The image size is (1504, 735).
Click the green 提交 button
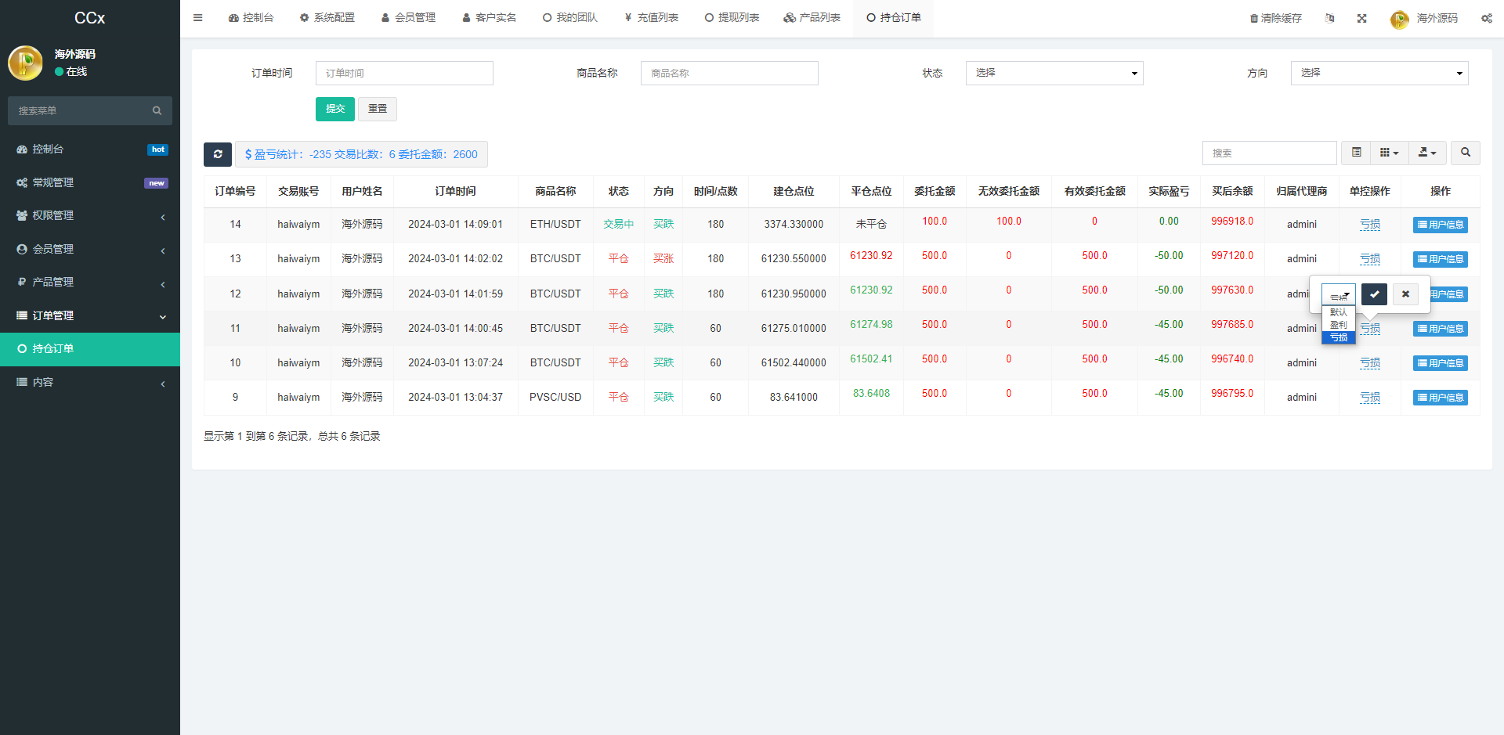click(335, 109)
